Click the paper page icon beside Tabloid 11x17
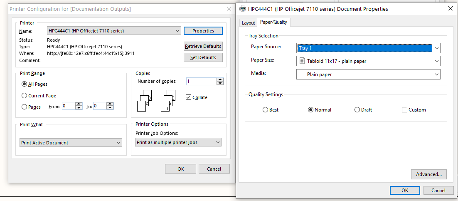The width and height of the screenshot is (458, 201). coord(302,61)
